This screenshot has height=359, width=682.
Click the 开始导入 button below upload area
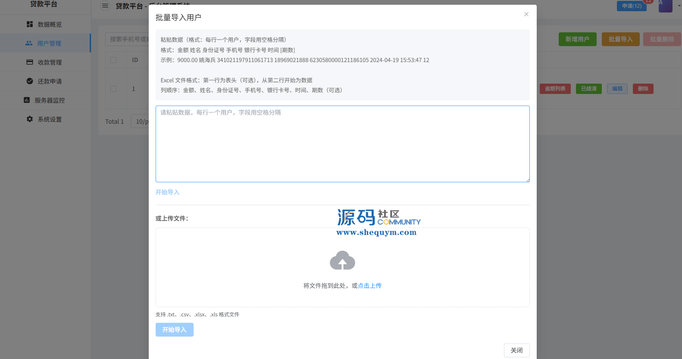[174, 330]
